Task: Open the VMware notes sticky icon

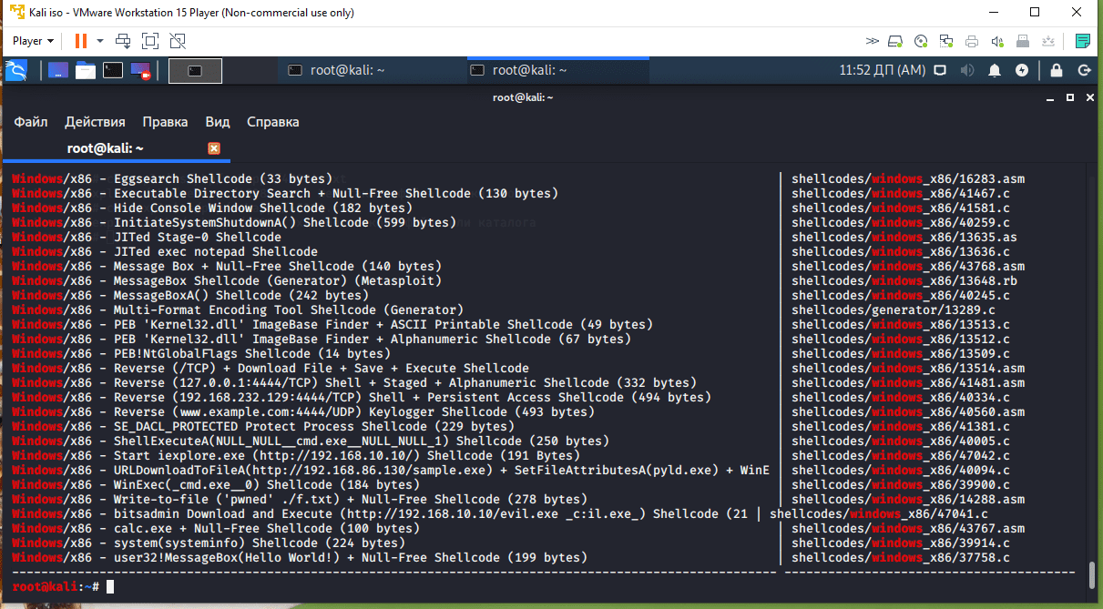Action: pos(1083,41)
